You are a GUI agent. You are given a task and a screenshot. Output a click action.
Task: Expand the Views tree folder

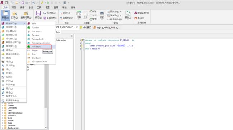click(3, 110)
